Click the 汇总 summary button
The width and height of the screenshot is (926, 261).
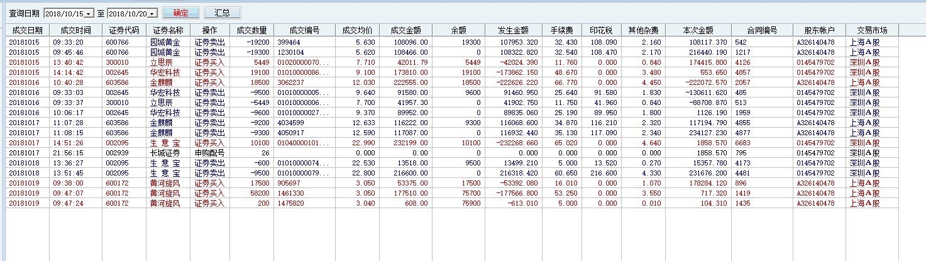click(x=222, y=13)
